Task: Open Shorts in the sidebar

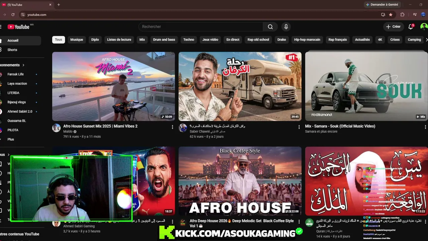Action: 20,50
